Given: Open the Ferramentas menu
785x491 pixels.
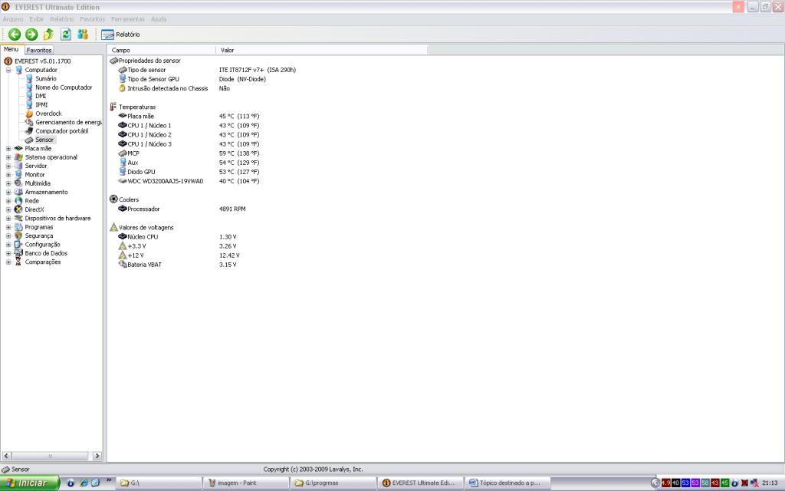Looking at the screenshot, I should 128,19.
